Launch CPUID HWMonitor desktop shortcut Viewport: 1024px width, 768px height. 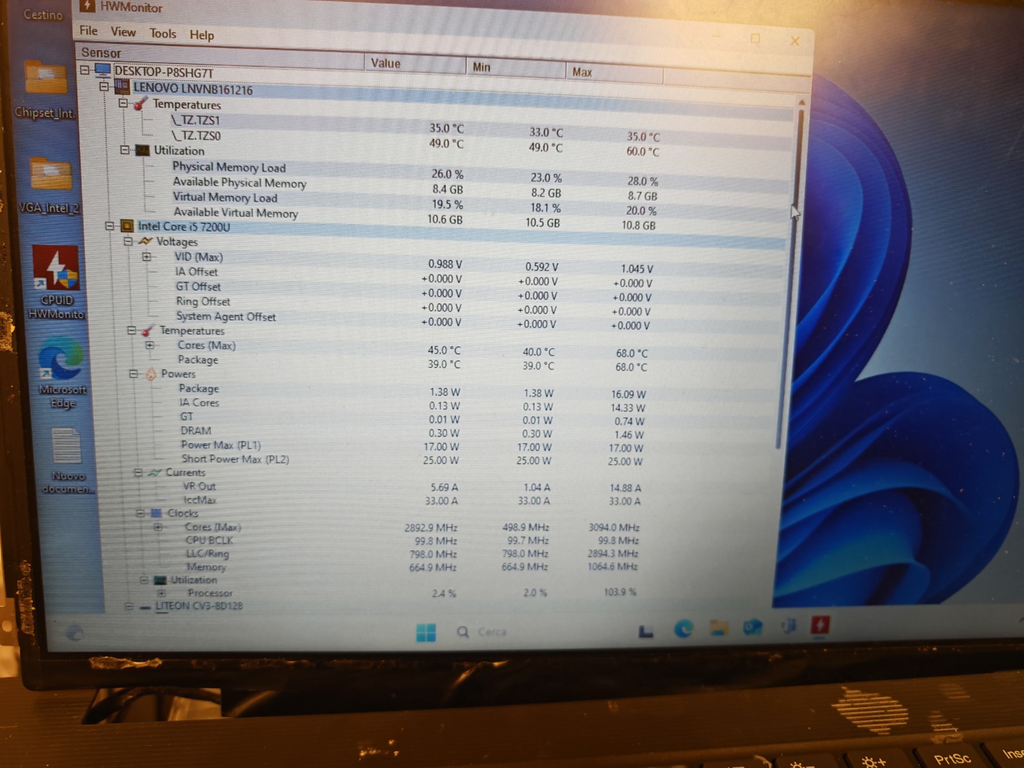56,283
